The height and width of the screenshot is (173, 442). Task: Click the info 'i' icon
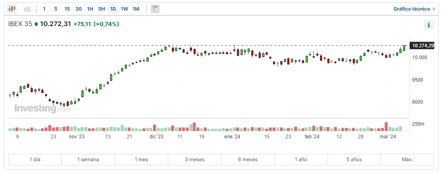tap(428, 25)
